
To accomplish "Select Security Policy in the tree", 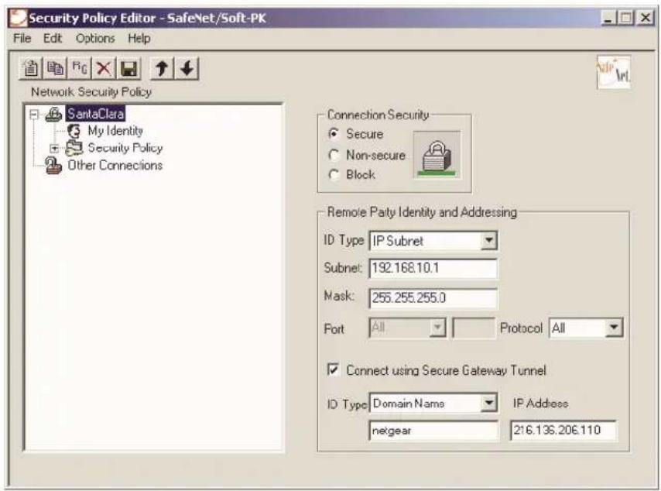I will (x=125, y=148).
